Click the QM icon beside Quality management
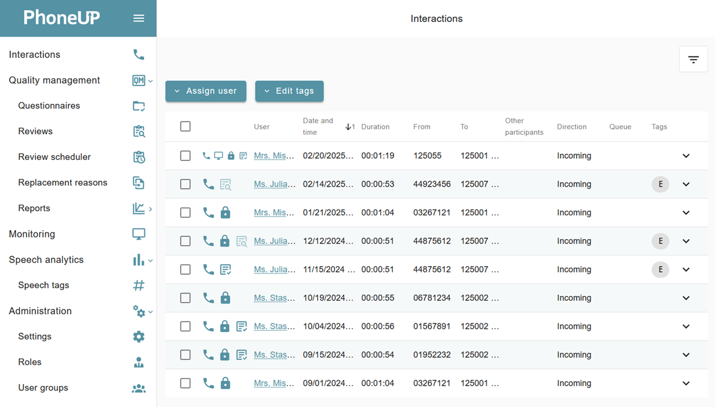Image resolution: width=715 pixels, height=407 pixels. (138, 81)
